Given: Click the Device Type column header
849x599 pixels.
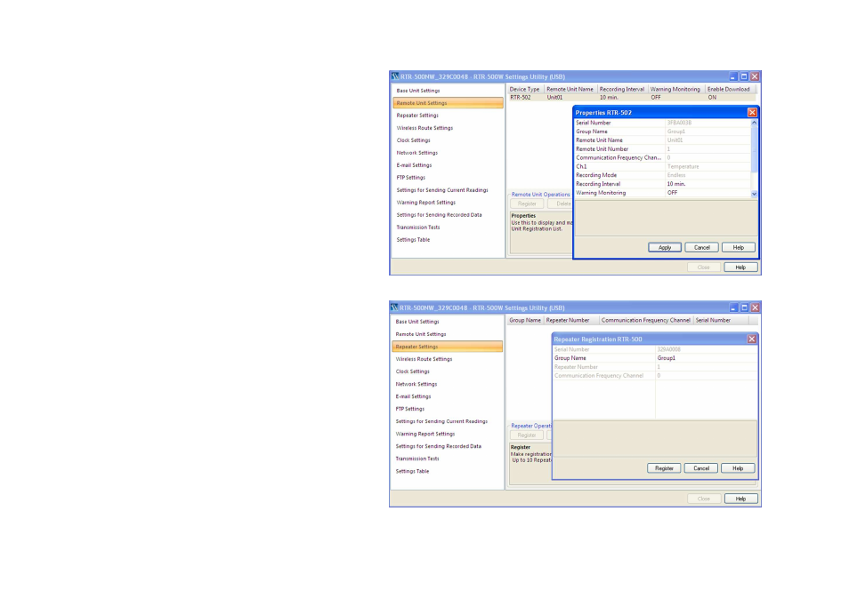Looking at the screenshot, I should coord(525,89).
